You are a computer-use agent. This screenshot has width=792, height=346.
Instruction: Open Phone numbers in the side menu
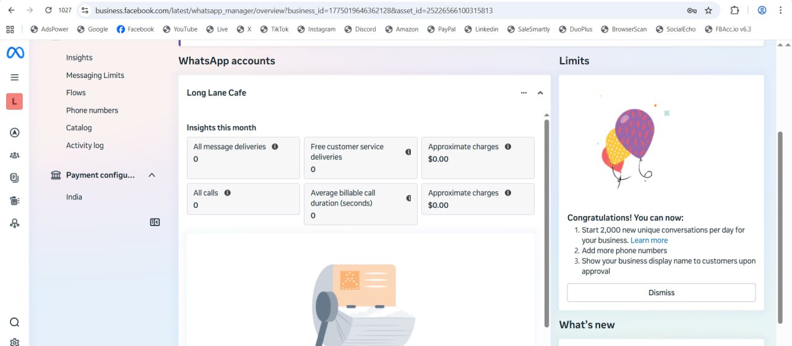pos(92,110)
